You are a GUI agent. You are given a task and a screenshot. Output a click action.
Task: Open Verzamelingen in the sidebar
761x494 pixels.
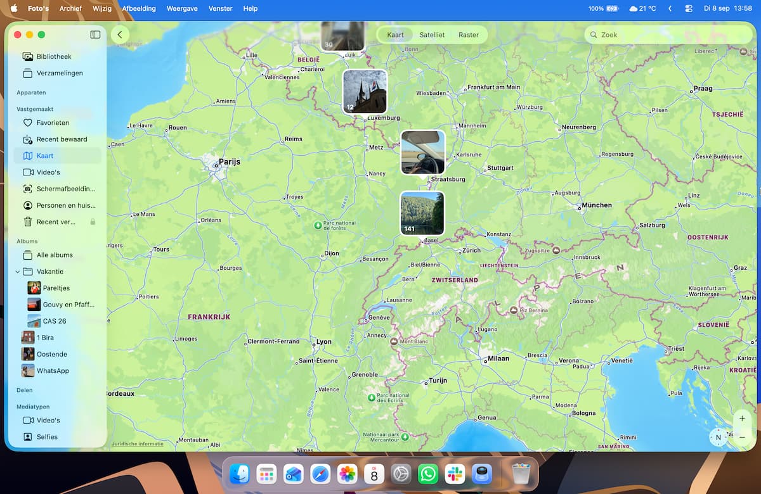tap(57, 73)
